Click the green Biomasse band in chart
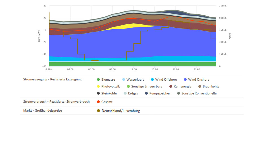The height and width of the screenshot is (141, 271). click(133, 64)
